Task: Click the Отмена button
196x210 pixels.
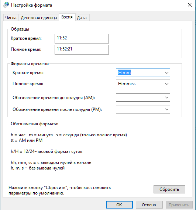Action: (149, 204)
